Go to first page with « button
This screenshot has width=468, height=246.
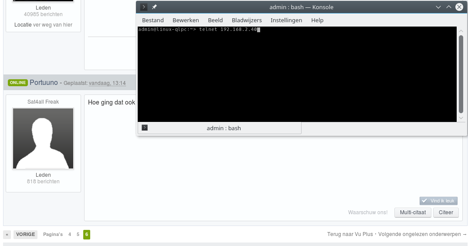[7, 234]
